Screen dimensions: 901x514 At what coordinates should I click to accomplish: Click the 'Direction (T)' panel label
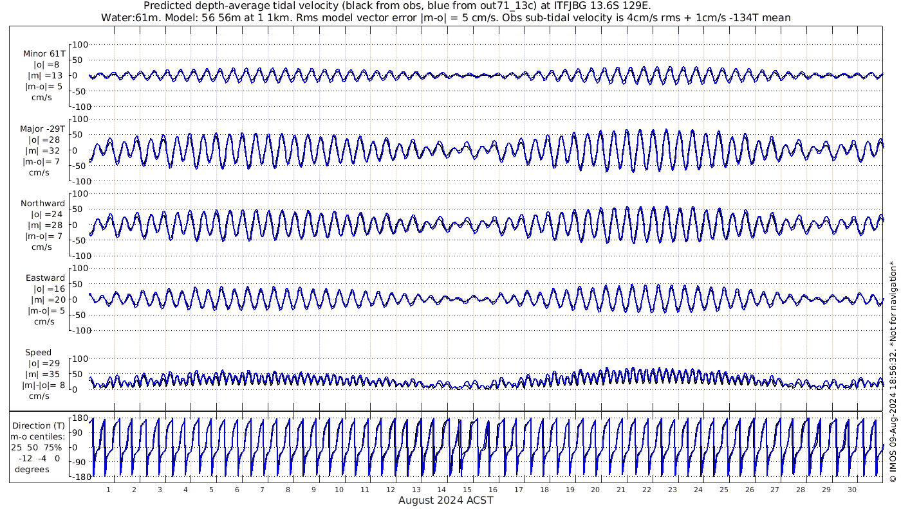tap(39, 425)
